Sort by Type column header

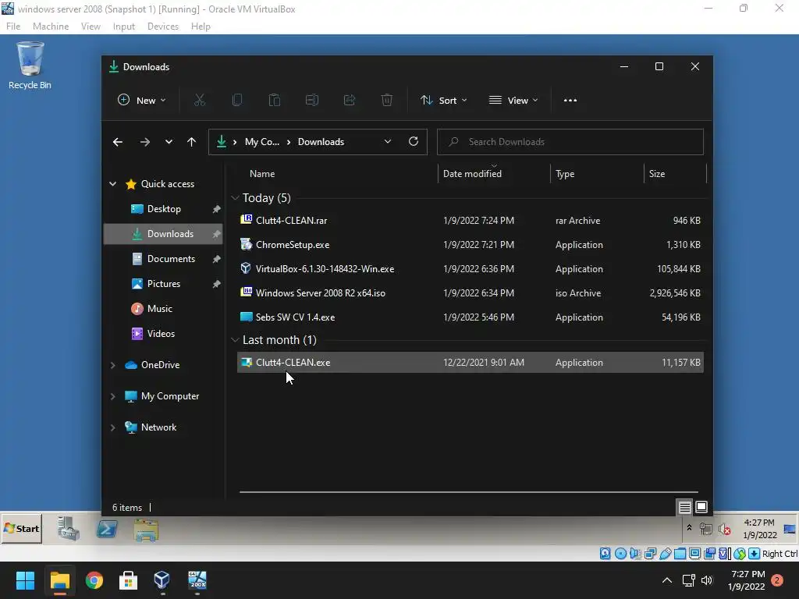(x=597, y=174)
